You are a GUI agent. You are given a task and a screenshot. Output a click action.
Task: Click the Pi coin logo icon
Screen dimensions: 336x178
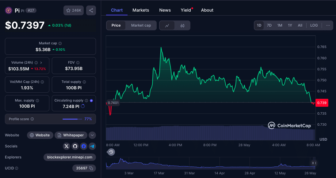coord(9,10)
